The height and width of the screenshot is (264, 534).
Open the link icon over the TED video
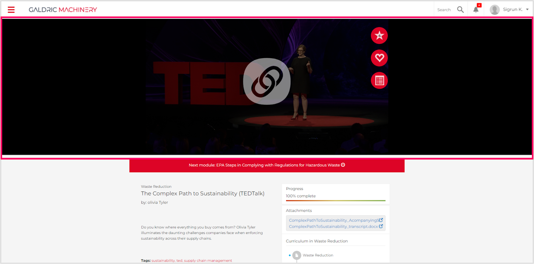tap(267, 81)
